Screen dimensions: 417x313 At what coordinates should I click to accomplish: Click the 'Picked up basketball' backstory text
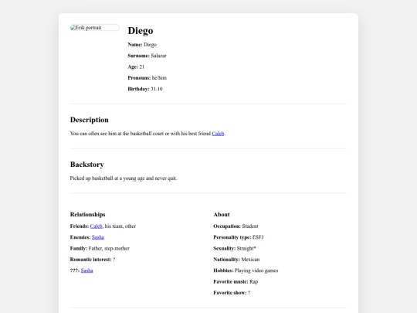click(x=124, y=179)
